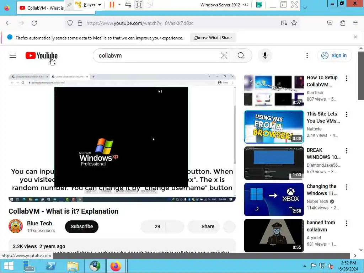Open Server Manager from the taskbar
The image size is (364, 273).
[29, 266]
